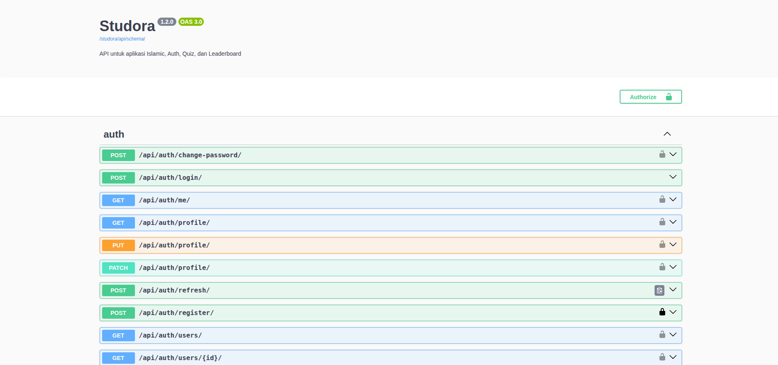
Task: Click the POST badge for change-password
Action: point(119,155)
